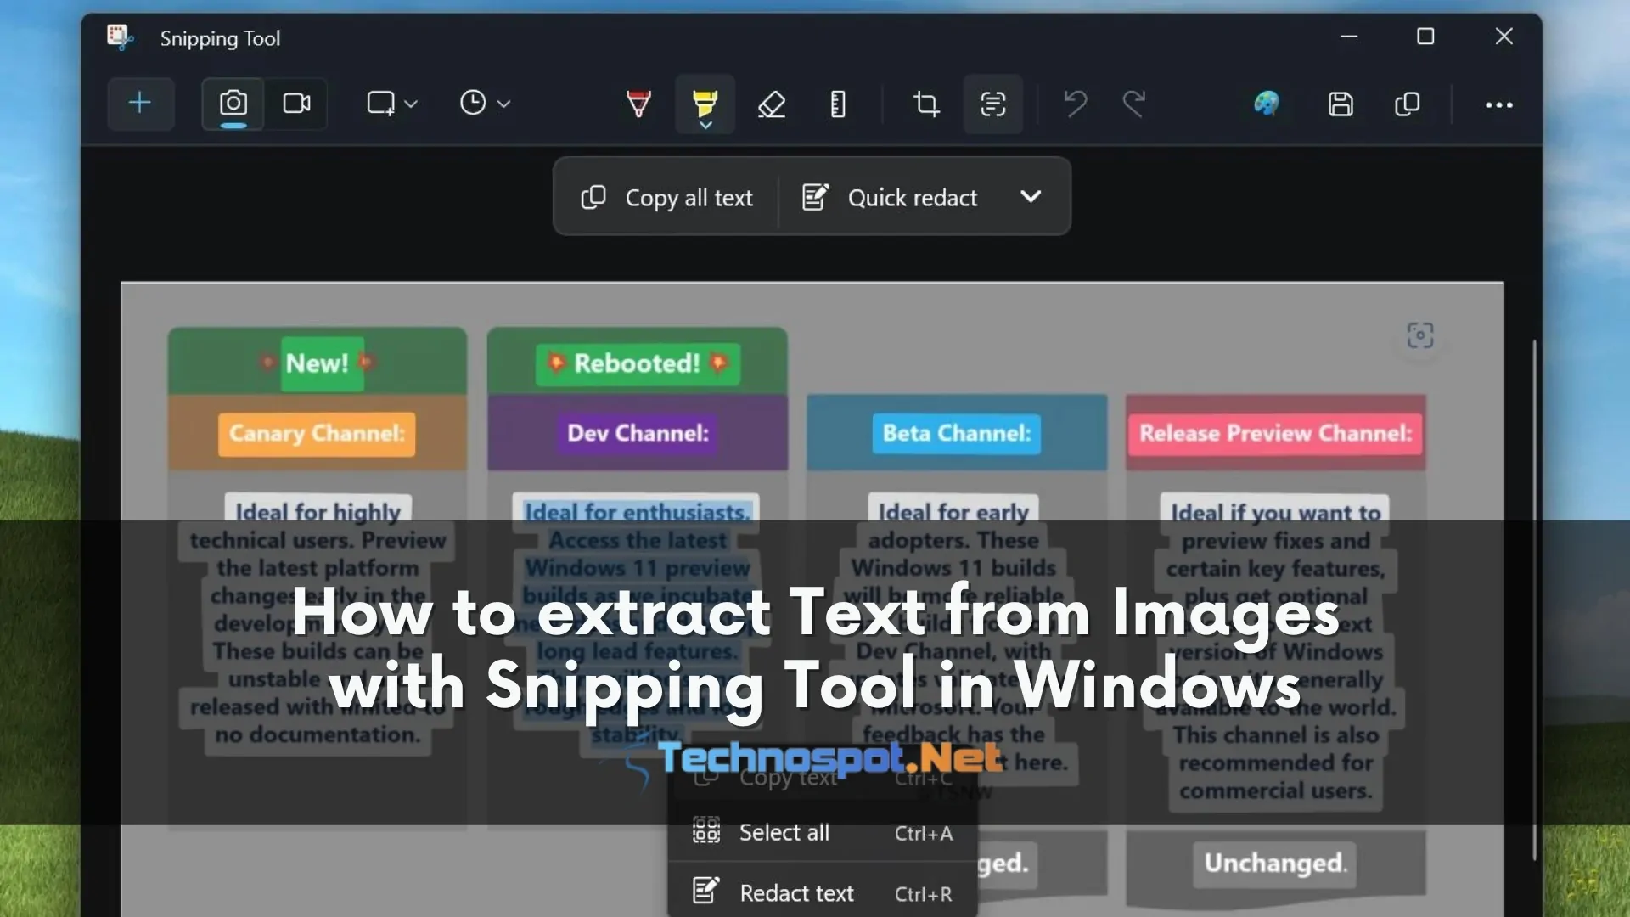Open the See more three-dots menu
Screen dimensions: 1630x917
click(1498, 104)
